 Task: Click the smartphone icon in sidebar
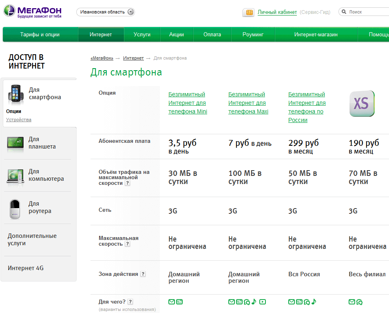tap(15, 93)
